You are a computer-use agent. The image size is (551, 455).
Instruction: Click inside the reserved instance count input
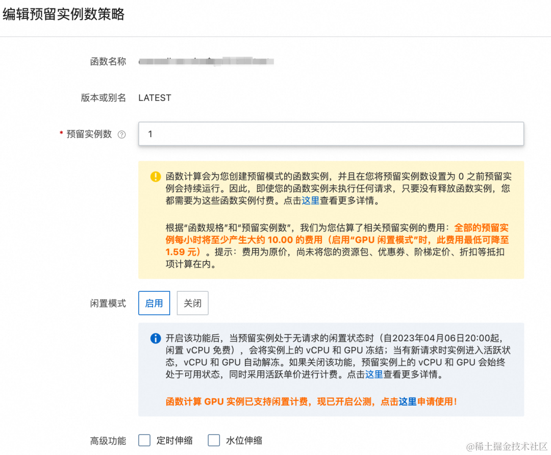331,134
